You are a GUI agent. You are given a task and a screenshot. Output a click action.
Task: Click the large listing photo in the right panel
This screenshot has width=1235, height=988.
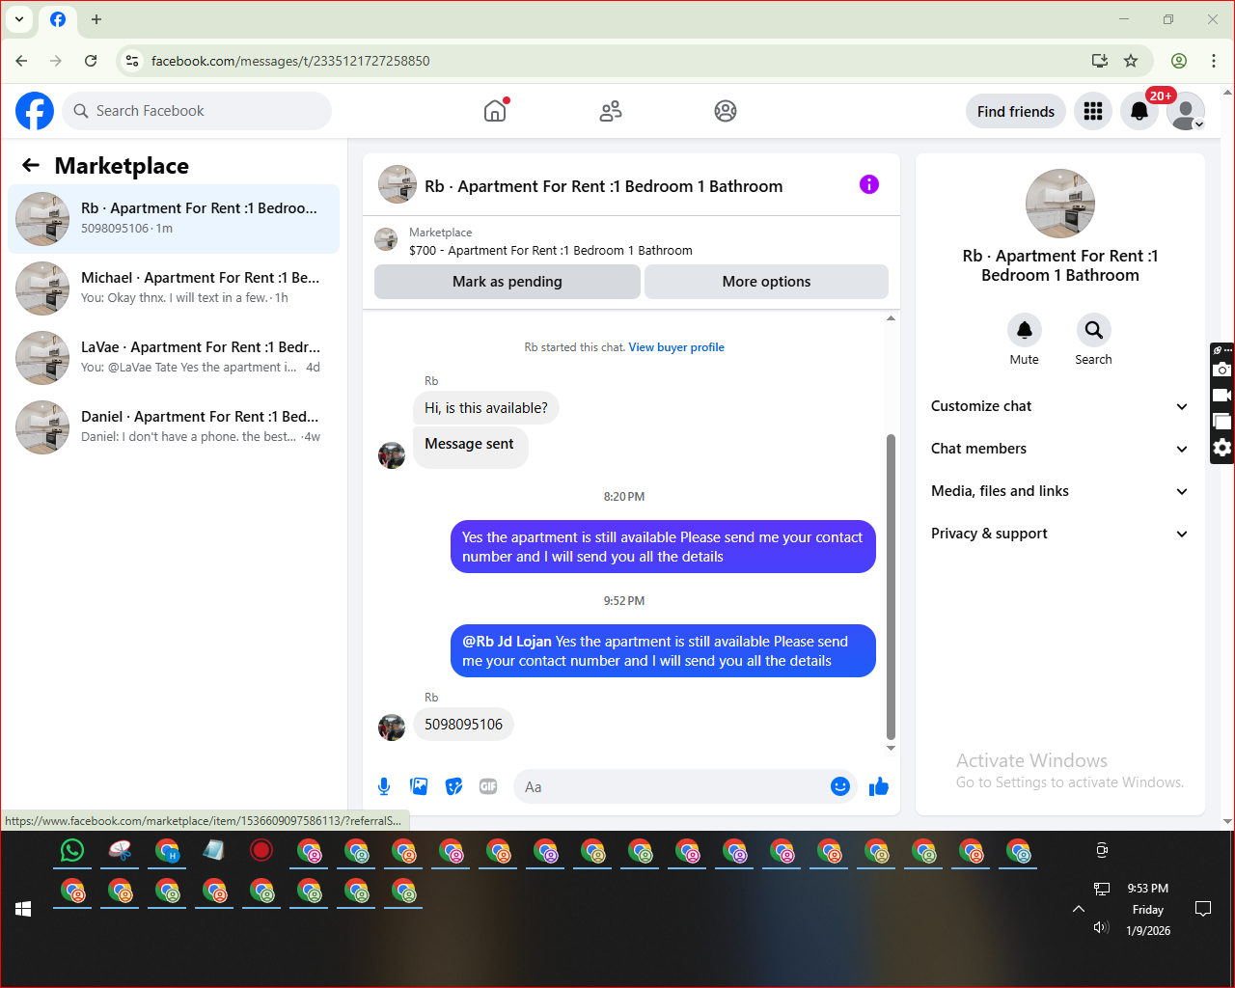click(1060, 204)
